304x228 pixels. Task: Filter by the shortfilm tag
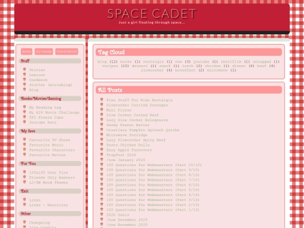click(231, 62)
